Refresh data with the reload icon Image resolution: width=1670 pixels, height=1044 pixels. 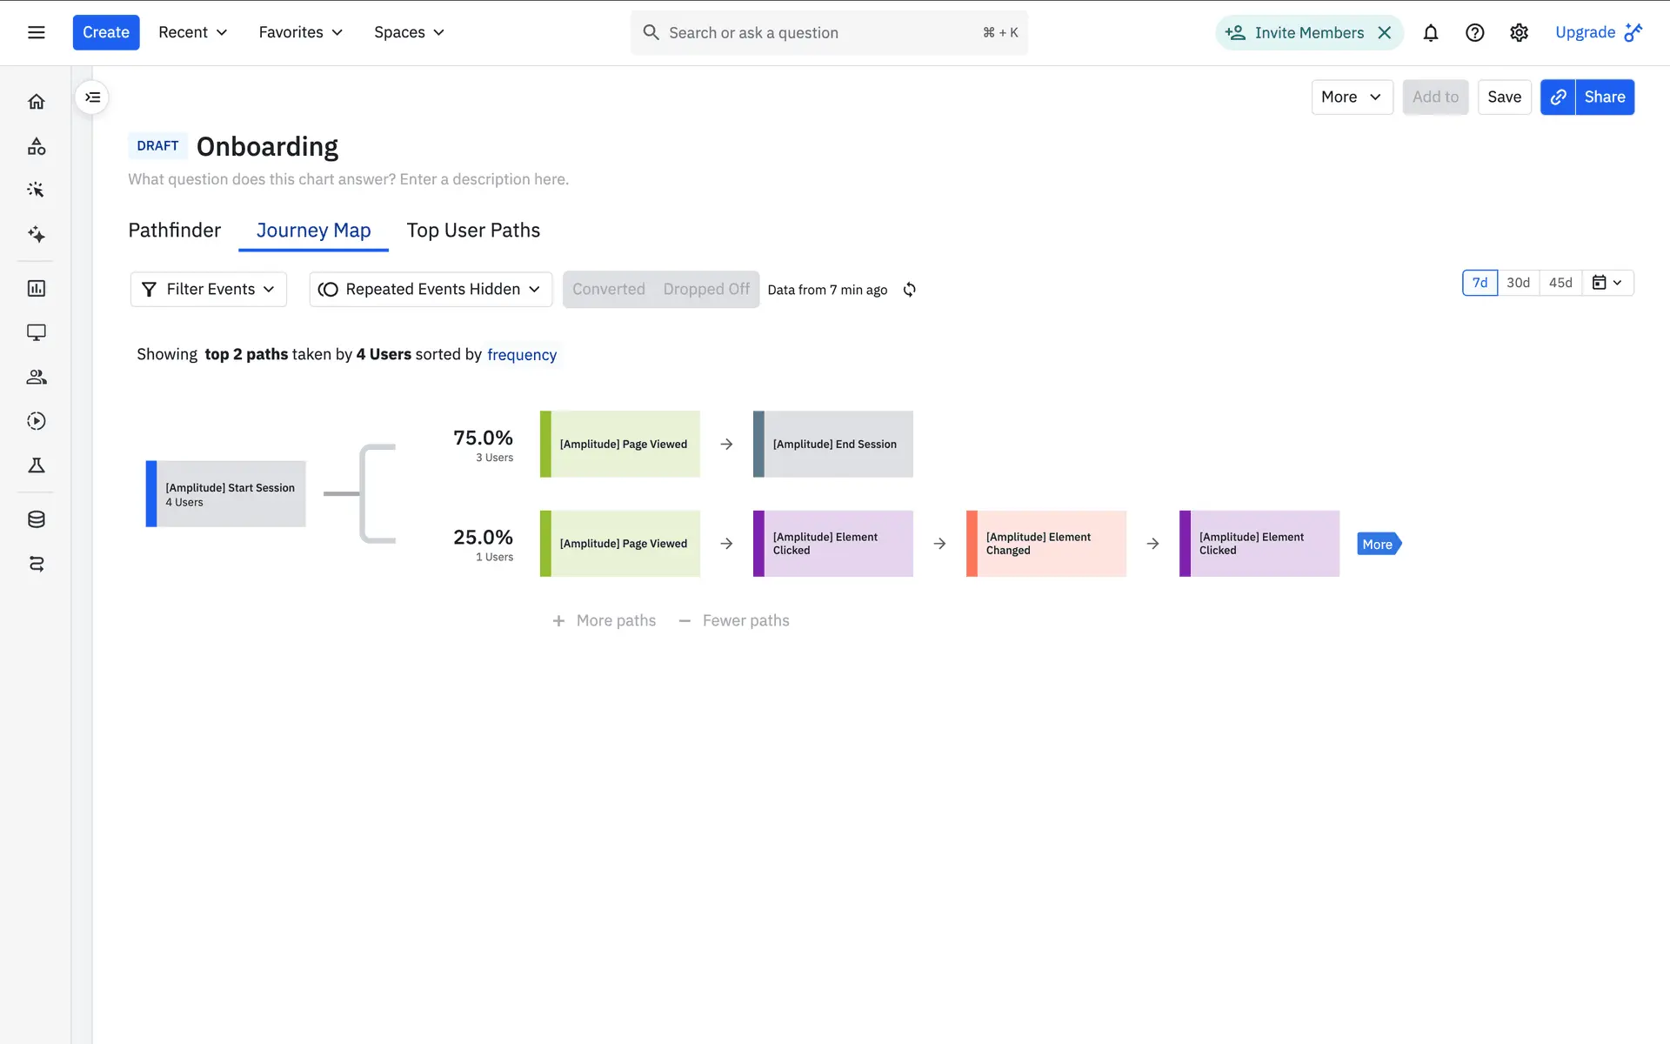(909, 290)
